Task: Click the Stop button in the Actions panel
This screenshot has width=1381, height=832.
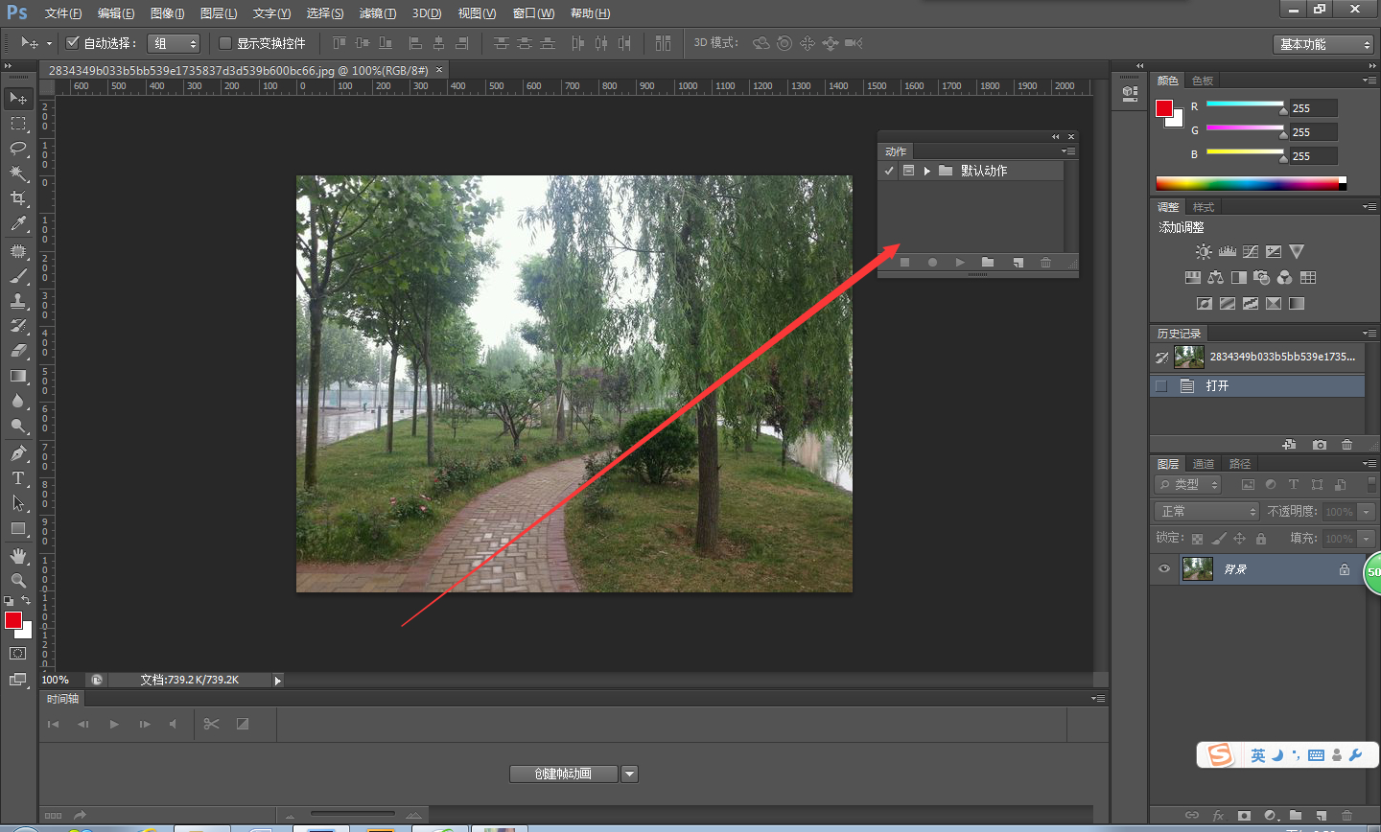Action: click(x=904, y=263)
